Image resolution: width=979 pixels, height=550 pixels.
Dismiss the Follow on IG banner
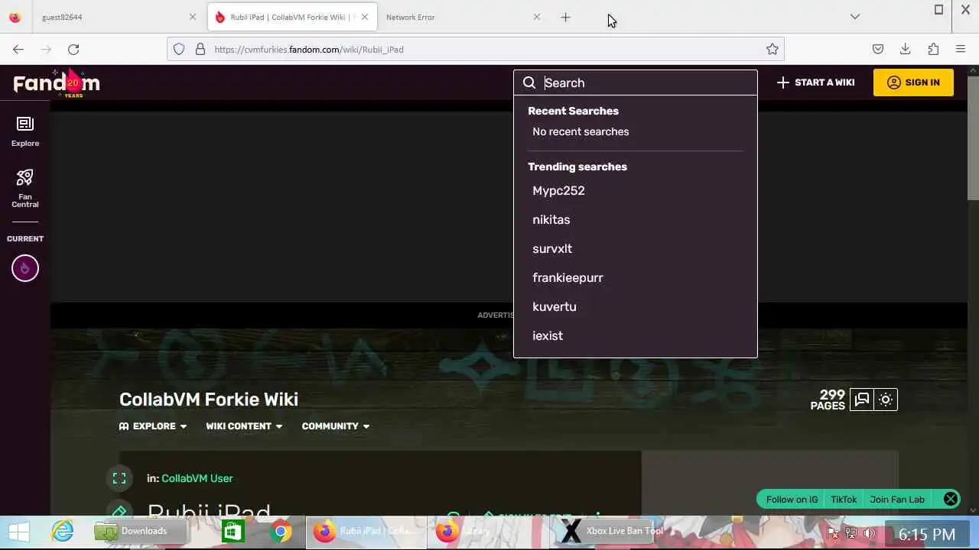[951, 499]
